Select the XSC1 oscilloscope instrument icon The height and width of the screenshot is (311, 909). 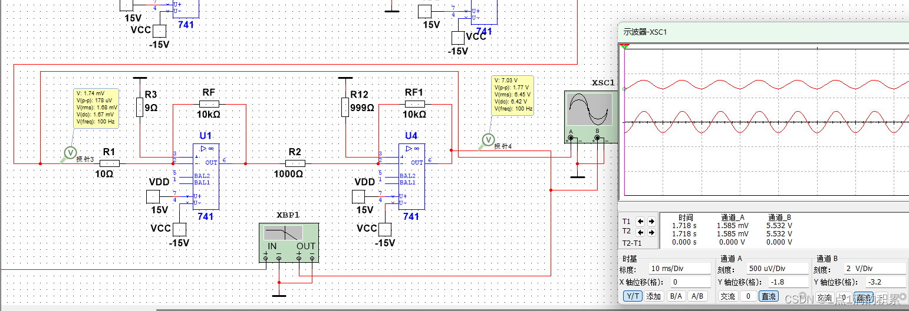point(590,117)
